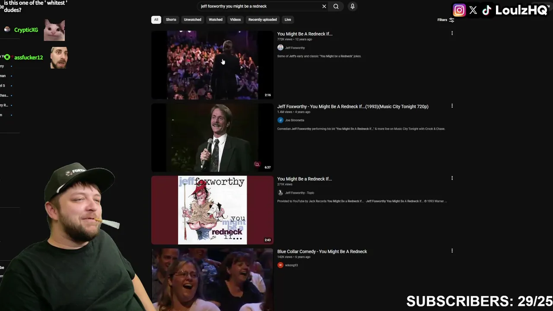
Task: Open the menu for the Music City Tonight video
Action: (452, 106)
